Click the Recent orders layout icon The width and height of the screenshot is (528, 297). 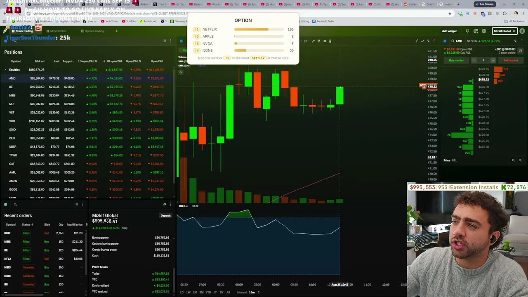tap(77, 204)
